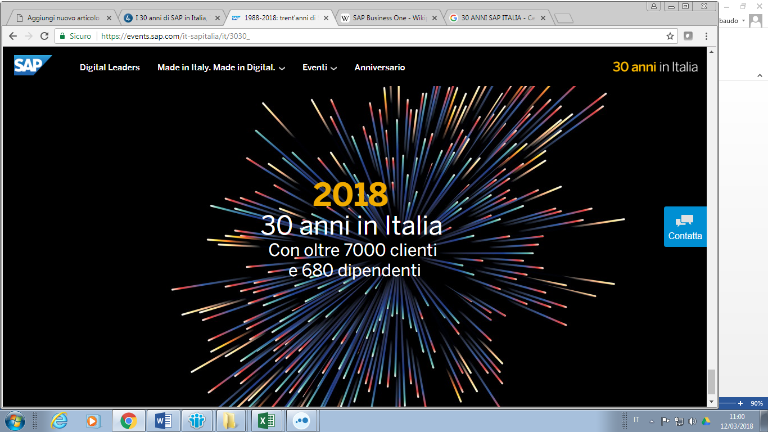Open the Contatta chat button

pyautogui.click(x=685, y=227)
